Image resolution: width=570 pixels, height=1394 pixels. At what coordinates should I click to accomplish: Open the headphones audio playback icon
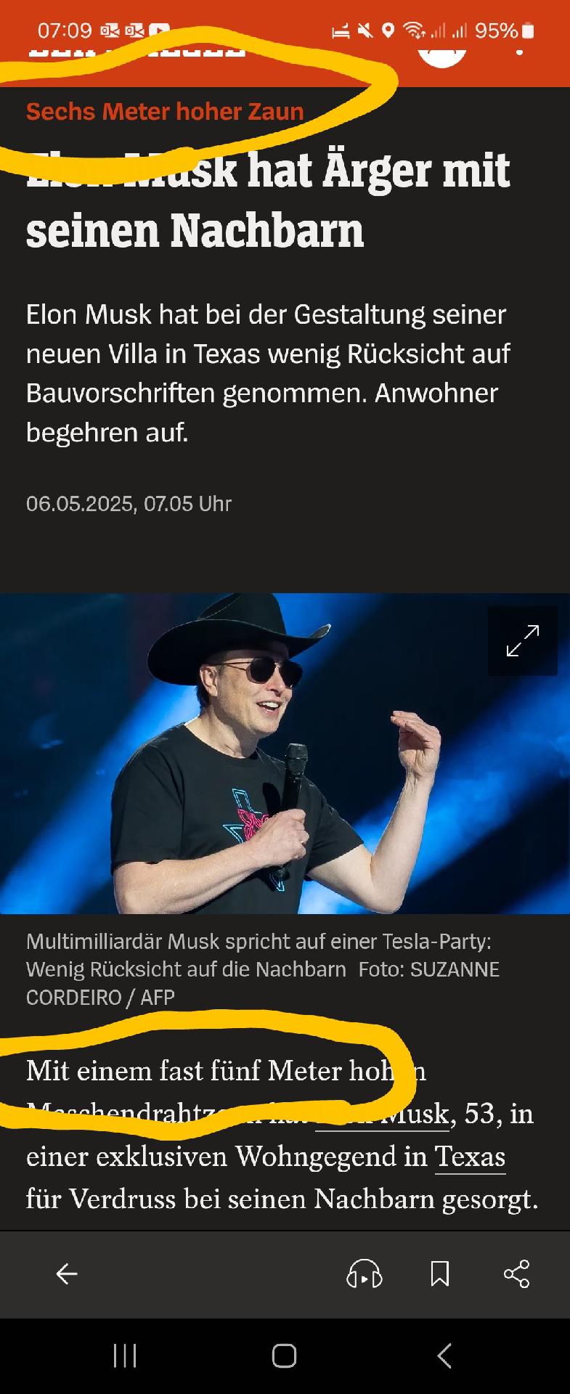pos(365,1273)
